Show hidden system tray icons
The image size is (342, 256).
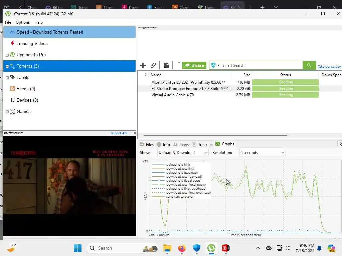(x=258, y=248)
